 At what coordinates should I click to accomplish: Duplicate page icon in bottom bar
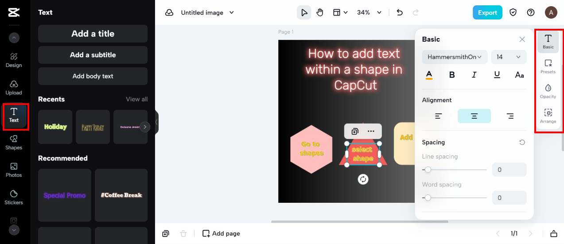pos(165,233)
